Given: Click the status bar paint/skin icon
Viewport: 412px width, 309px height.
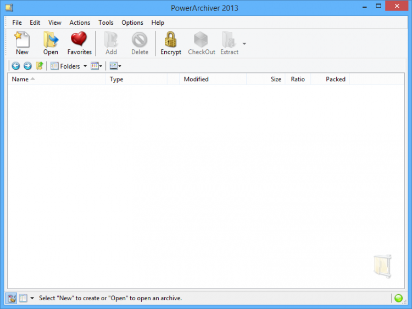Looking at the screenshot, I should click(x=12, y=298).
